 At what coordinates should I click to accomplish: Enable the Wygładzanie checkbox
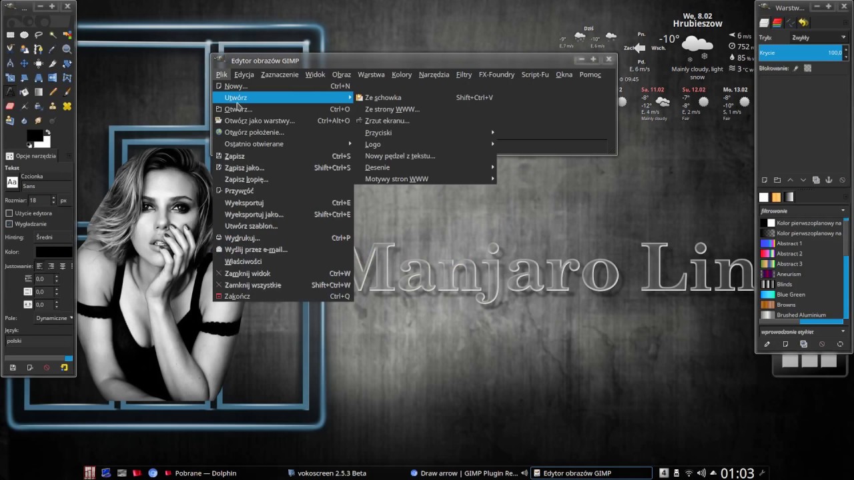click(x=9, y=224)
